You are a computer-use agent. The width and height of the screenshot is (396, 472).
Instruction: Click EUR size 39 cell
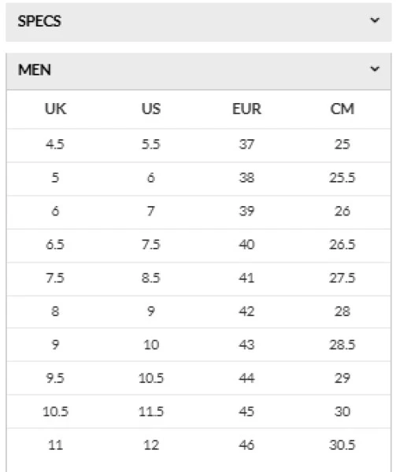[x=246, y=211]
